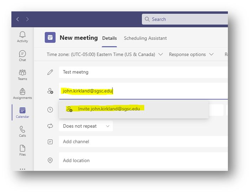Expand the Time zone dropdown

(105, 54)
